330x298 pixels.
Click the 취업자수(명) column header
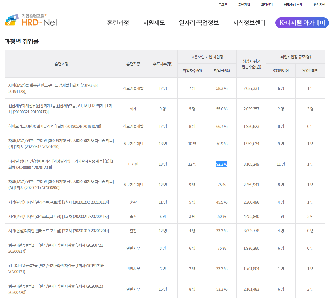(192, 71)
